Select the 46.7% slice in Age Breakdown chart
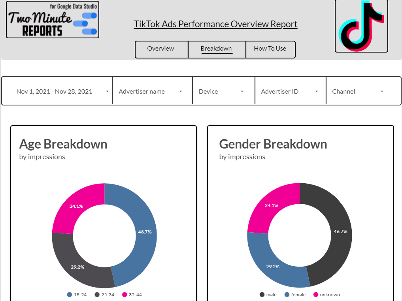 tap(145, 232)
